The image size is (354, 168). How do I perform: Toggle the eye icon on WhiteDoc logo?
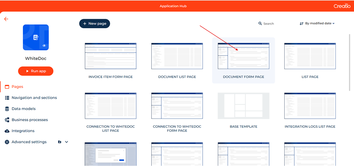pyautogui.click(x=44, y=46)
